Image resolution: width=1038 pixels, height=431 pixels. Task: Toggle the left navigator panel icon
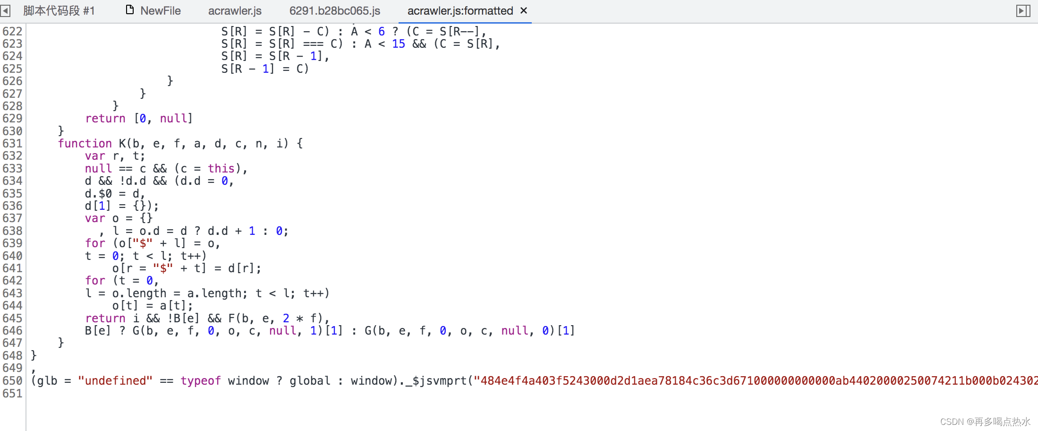click(x=5, y=10)
